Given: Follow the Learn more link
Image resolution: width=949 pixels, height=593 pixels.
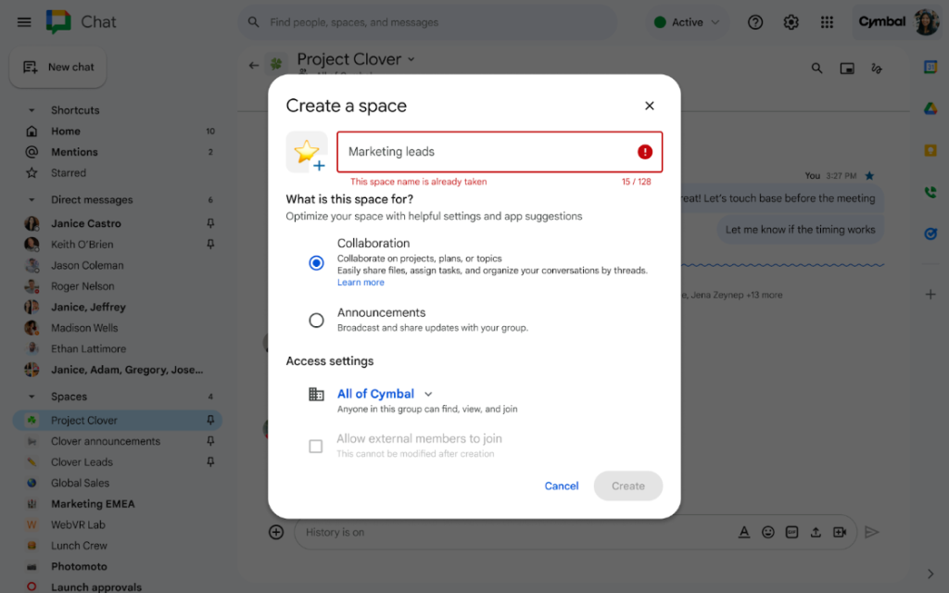Looking at the screenshot, I should pos(361,283).
